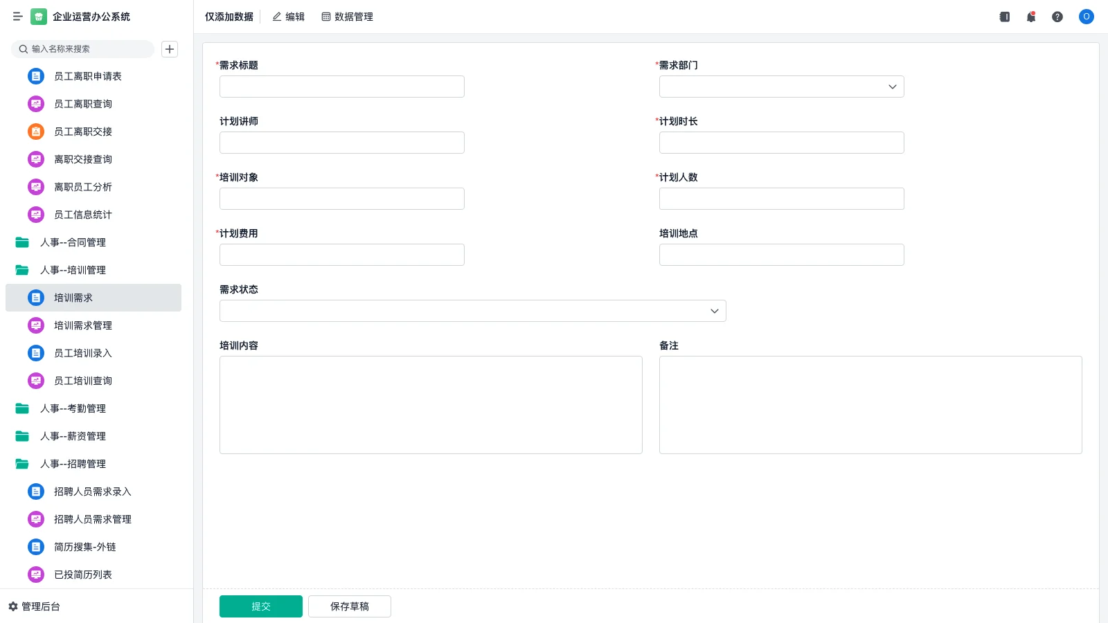Click the green 提交 button
The width and height of the screenshot is (1108, 623).
260,606
